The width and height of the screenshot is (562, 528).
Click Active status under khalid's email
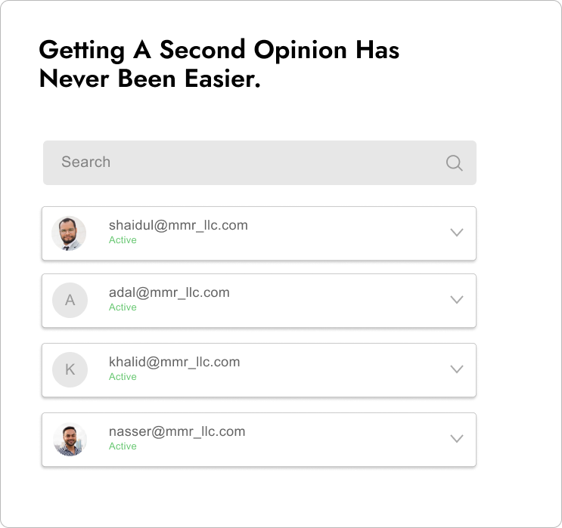click(x=123, y=377)
